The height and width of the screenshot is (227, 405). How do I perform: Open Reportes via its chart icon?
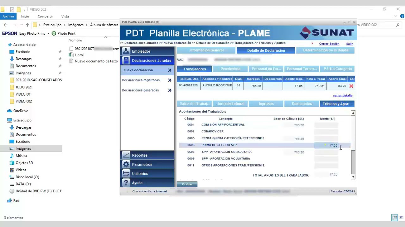click(x=126, y=155)
